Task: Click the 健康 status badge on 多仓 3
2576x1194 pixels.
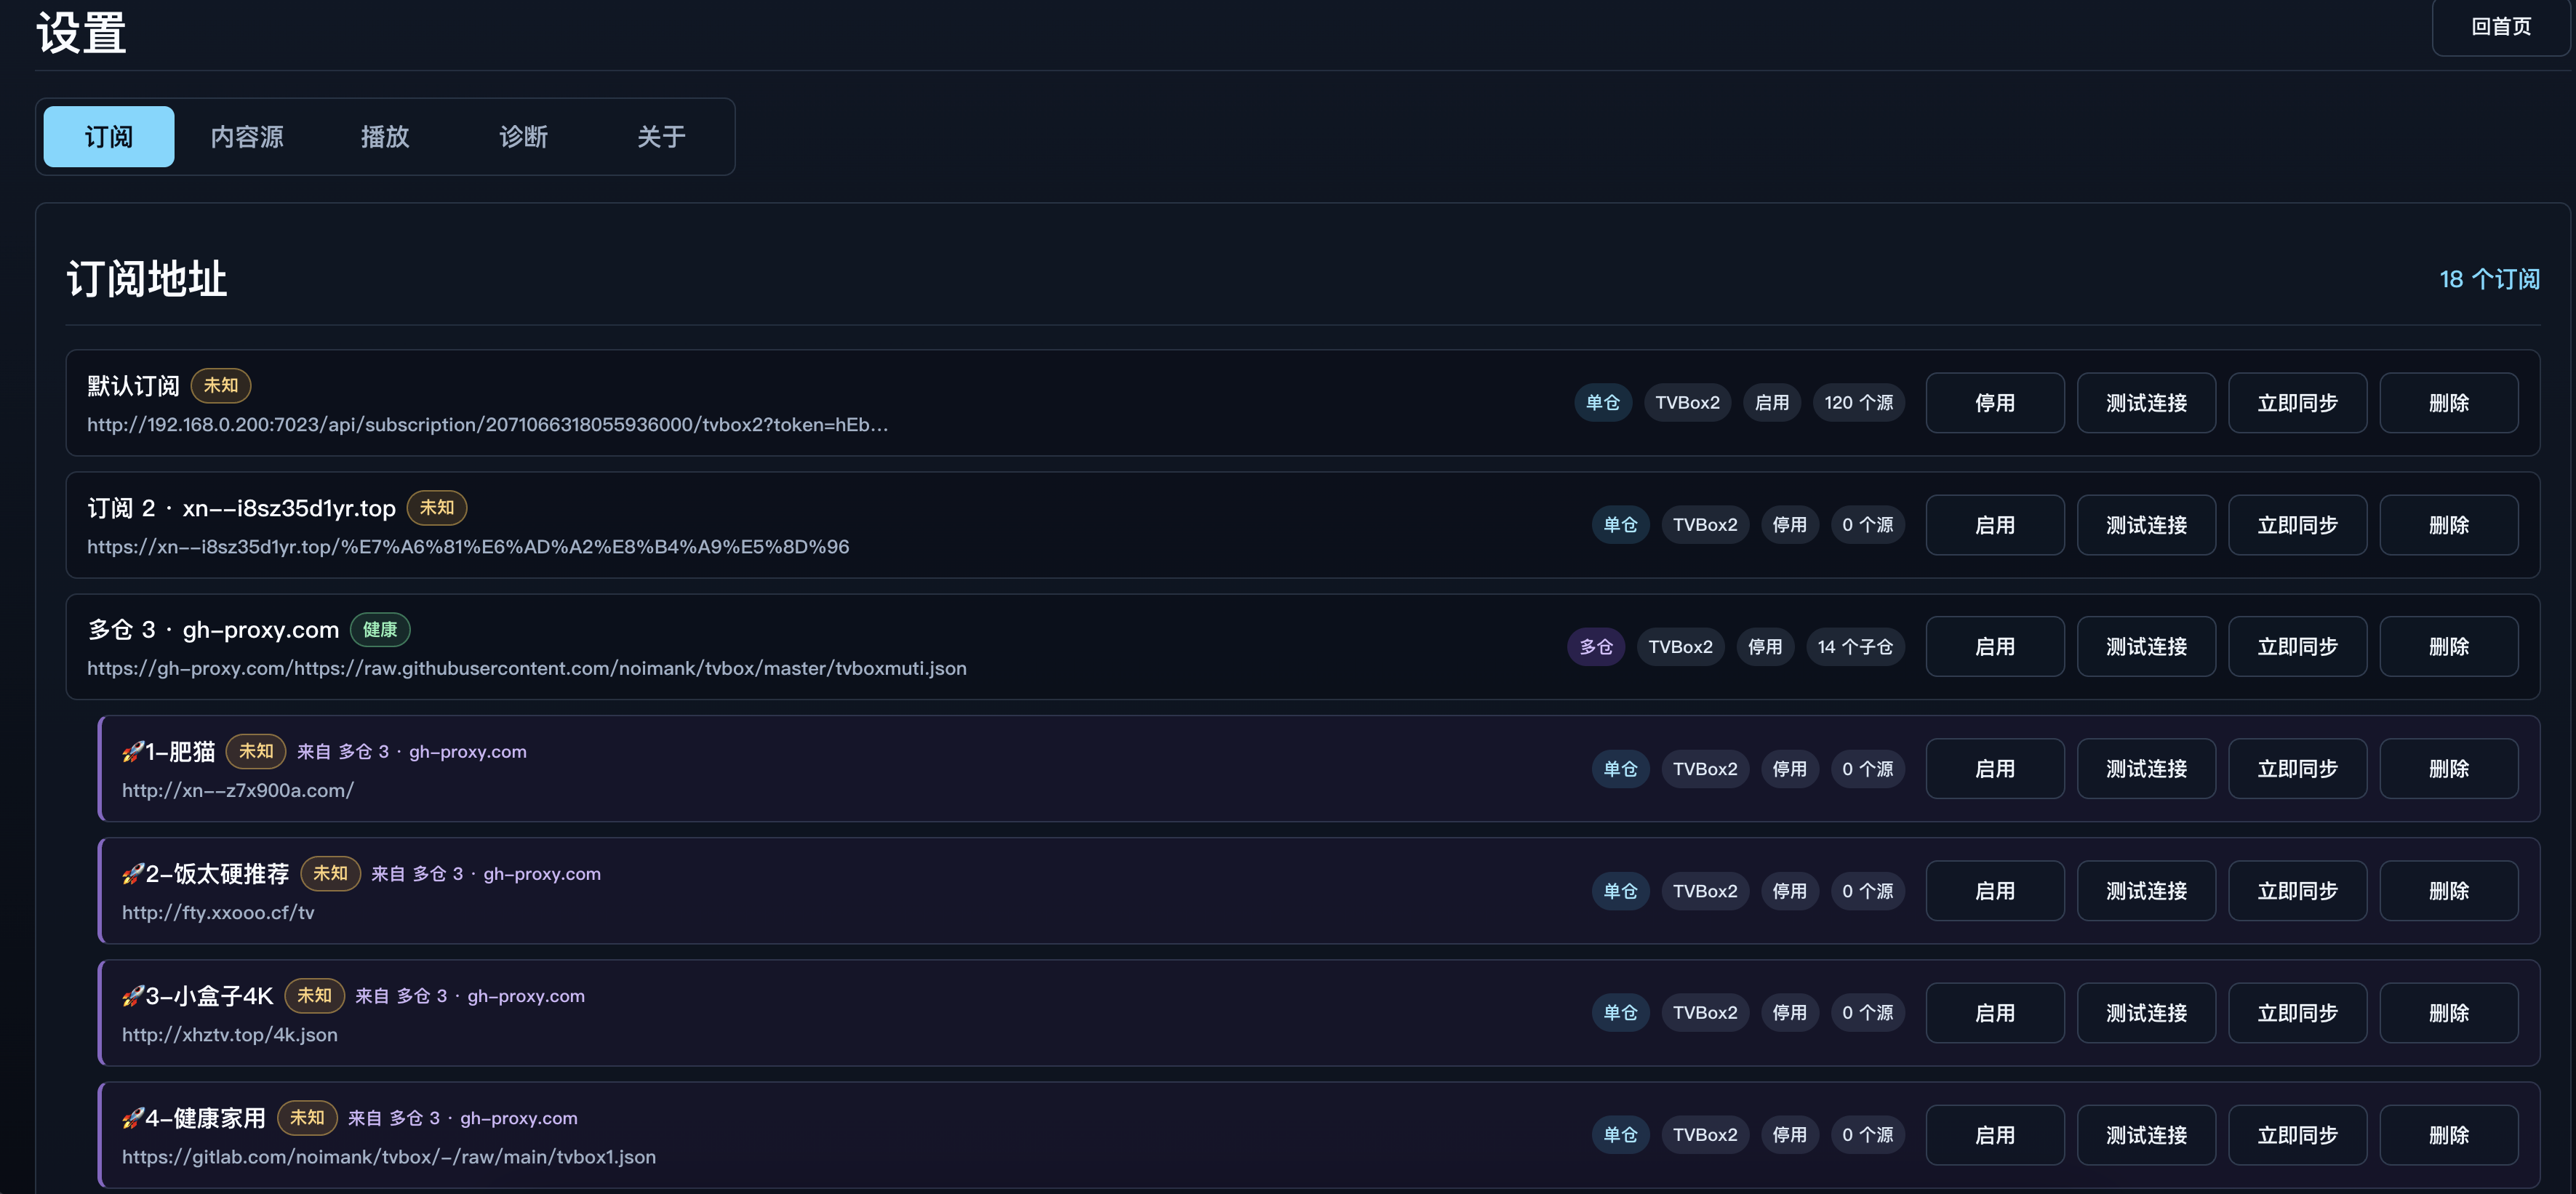Action: (x=380, y=630)
